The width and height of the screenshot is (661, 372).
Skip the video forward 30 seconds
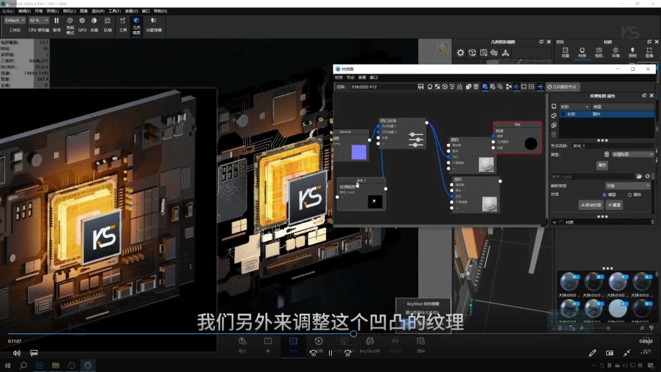(x=347, y=353)
